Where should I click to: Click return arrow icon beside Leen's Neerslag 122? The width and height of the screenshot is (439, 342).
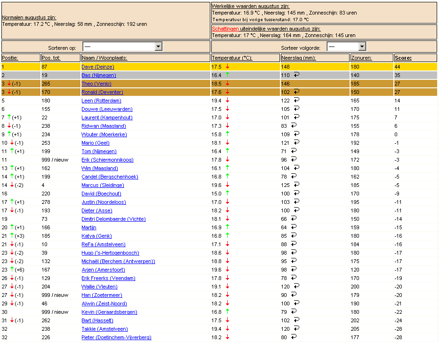coord(296,100)
